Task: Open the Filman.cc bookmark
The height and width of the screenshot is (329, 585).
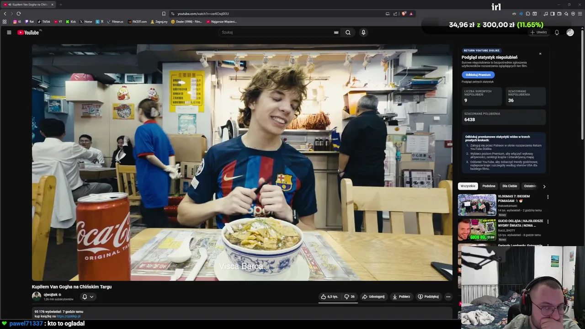Action: click(115, 21)
